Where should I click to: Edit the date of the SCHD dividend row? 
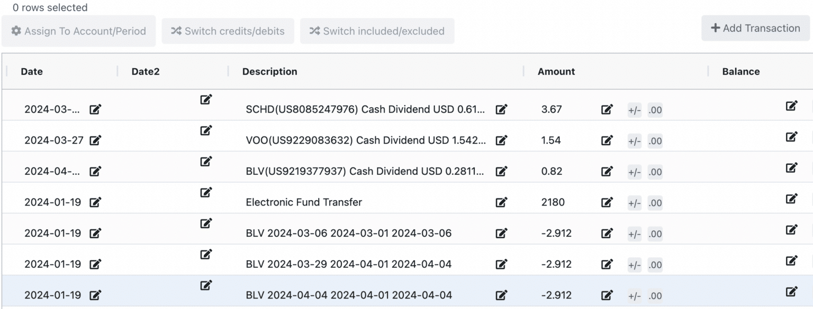click(x=95, y=110)
